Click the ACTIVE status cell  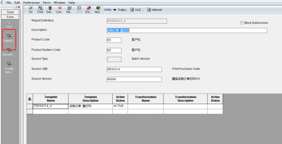pyautogui.click(x=120, y=106)
